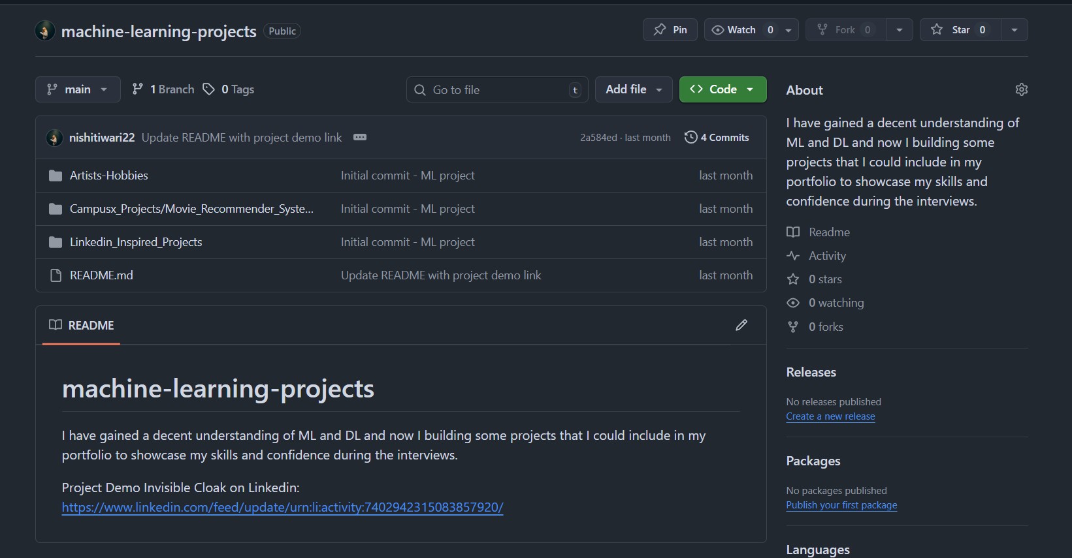Click the fork icon on the Fork button
1072x558 pixels.
pos(822,29)
